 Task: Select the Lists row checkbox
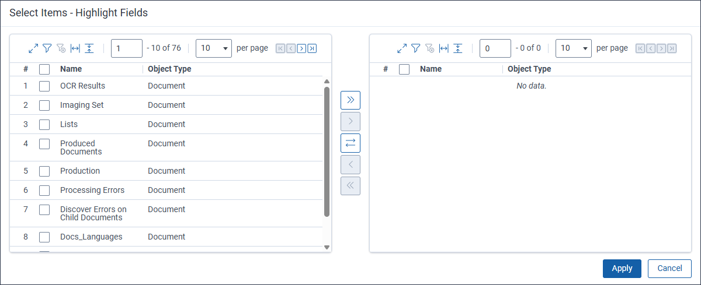(44, 125)
